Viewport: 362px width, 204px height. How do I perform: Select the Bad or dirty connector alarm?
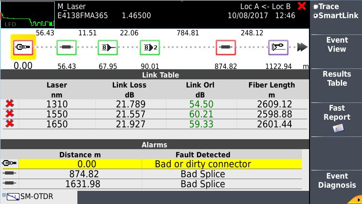[203, 164]
